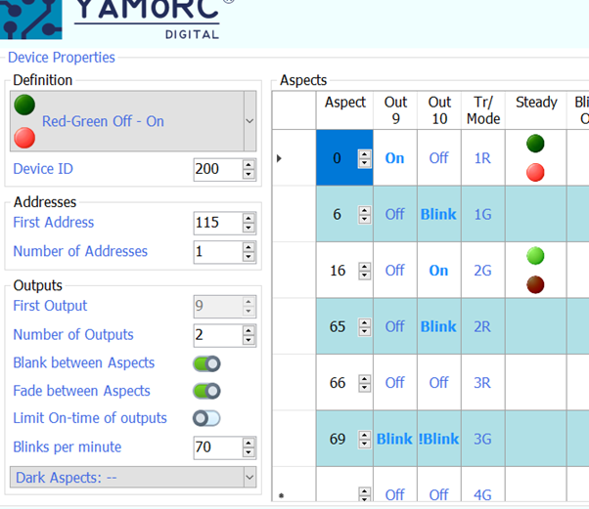Image resolution: width=589 pixels, height=509 pixels.
Task: Enable Limit On-time of outputs switch
Action: tap(206, 418)
